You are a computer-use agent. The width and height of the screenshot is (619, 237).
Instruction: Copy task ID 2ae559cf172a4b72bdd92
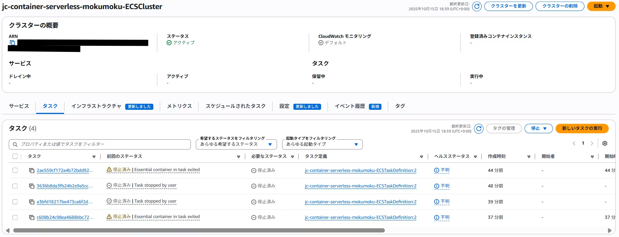coord(32,171)
